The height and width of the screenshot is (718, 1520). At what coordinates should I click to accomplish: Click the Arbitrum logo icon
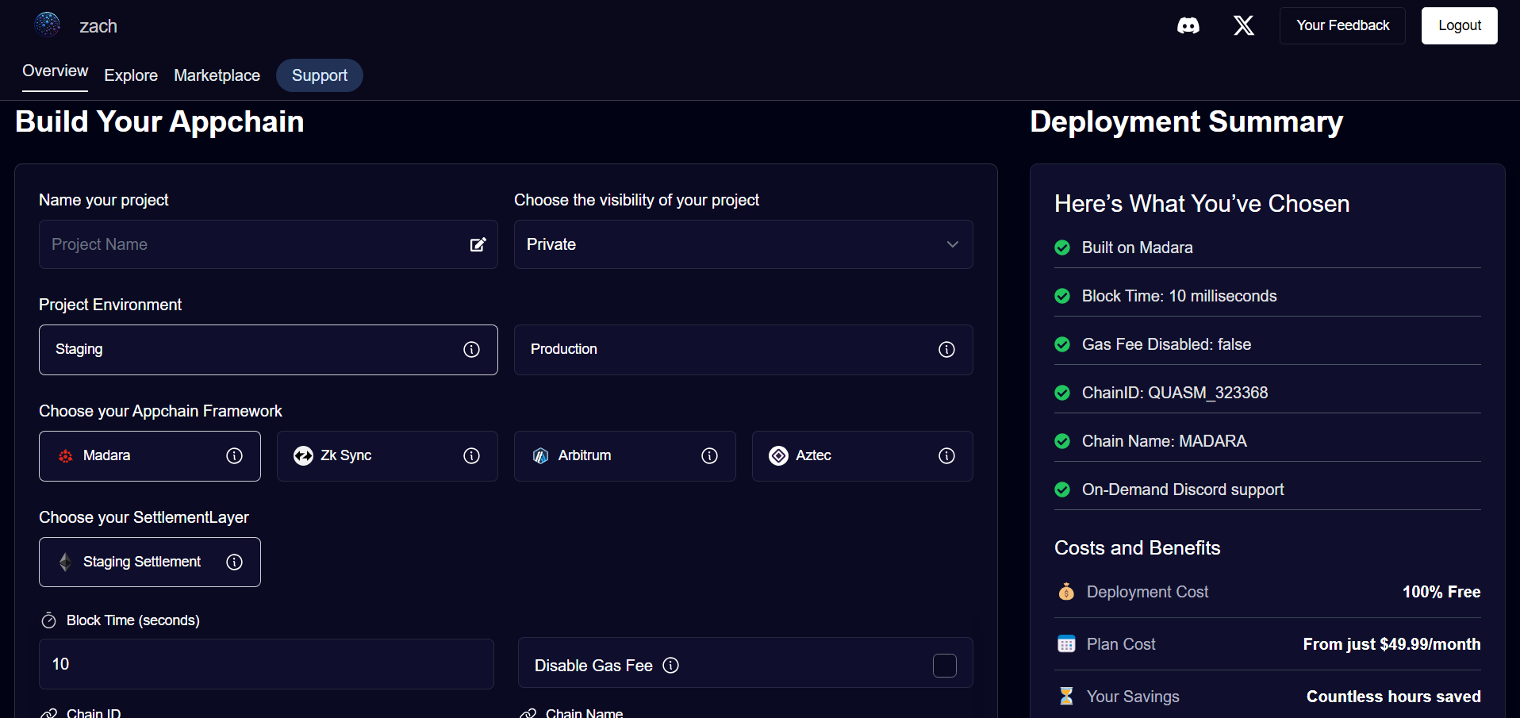click(540, 455)
